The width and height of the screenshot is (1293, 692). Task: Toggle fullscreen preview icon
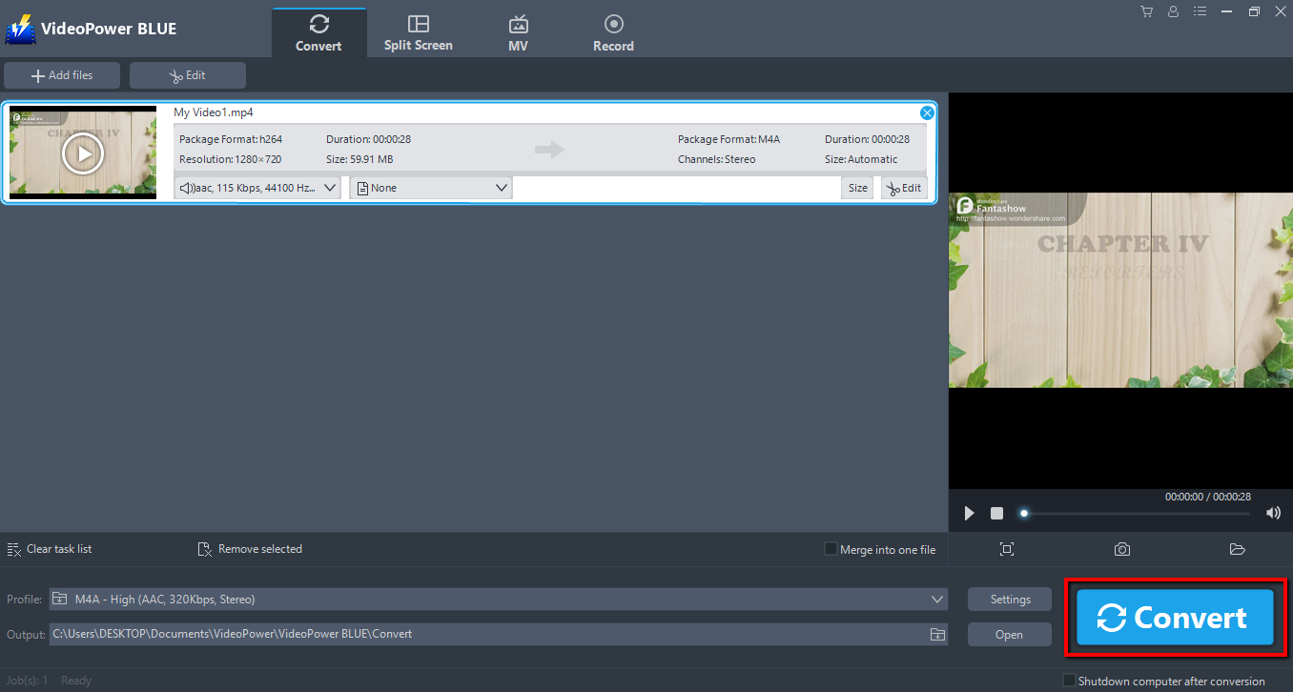click(1007, 549)
